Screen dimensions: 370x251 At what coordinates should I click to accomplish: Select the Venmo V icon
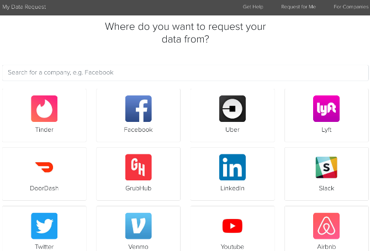click(x=138, y=226)
